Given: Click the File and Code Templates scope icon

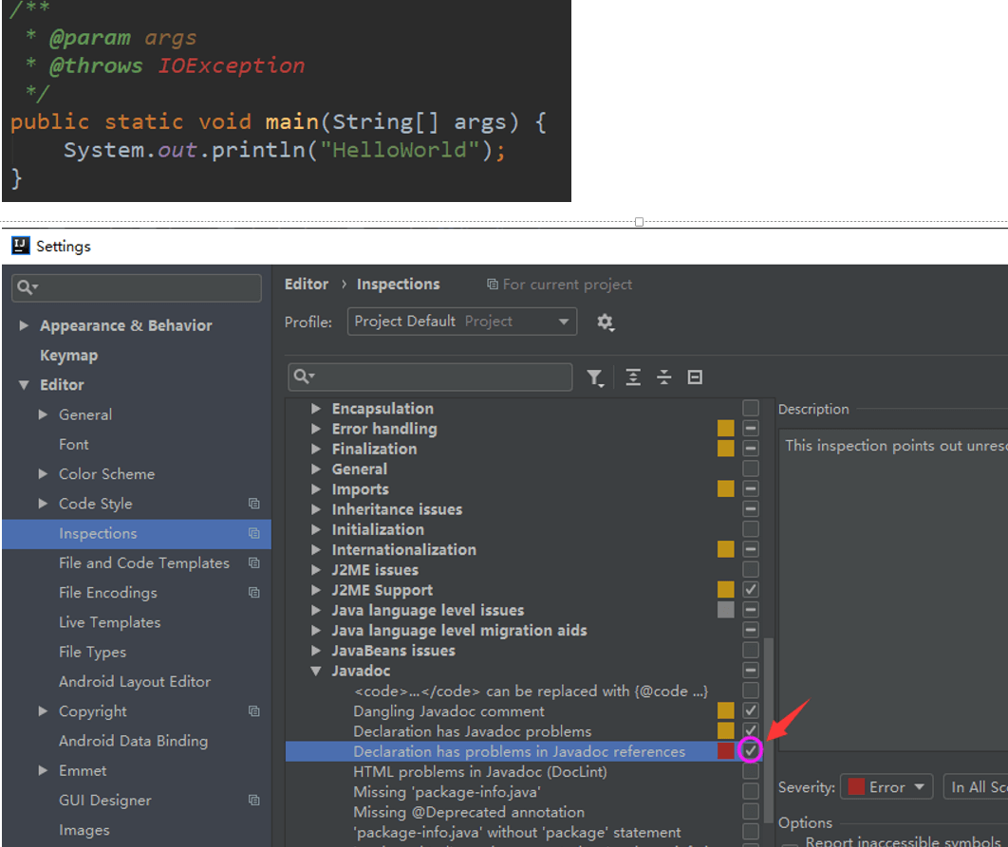Looking at the screenshot, I should (x=254, y=563).
